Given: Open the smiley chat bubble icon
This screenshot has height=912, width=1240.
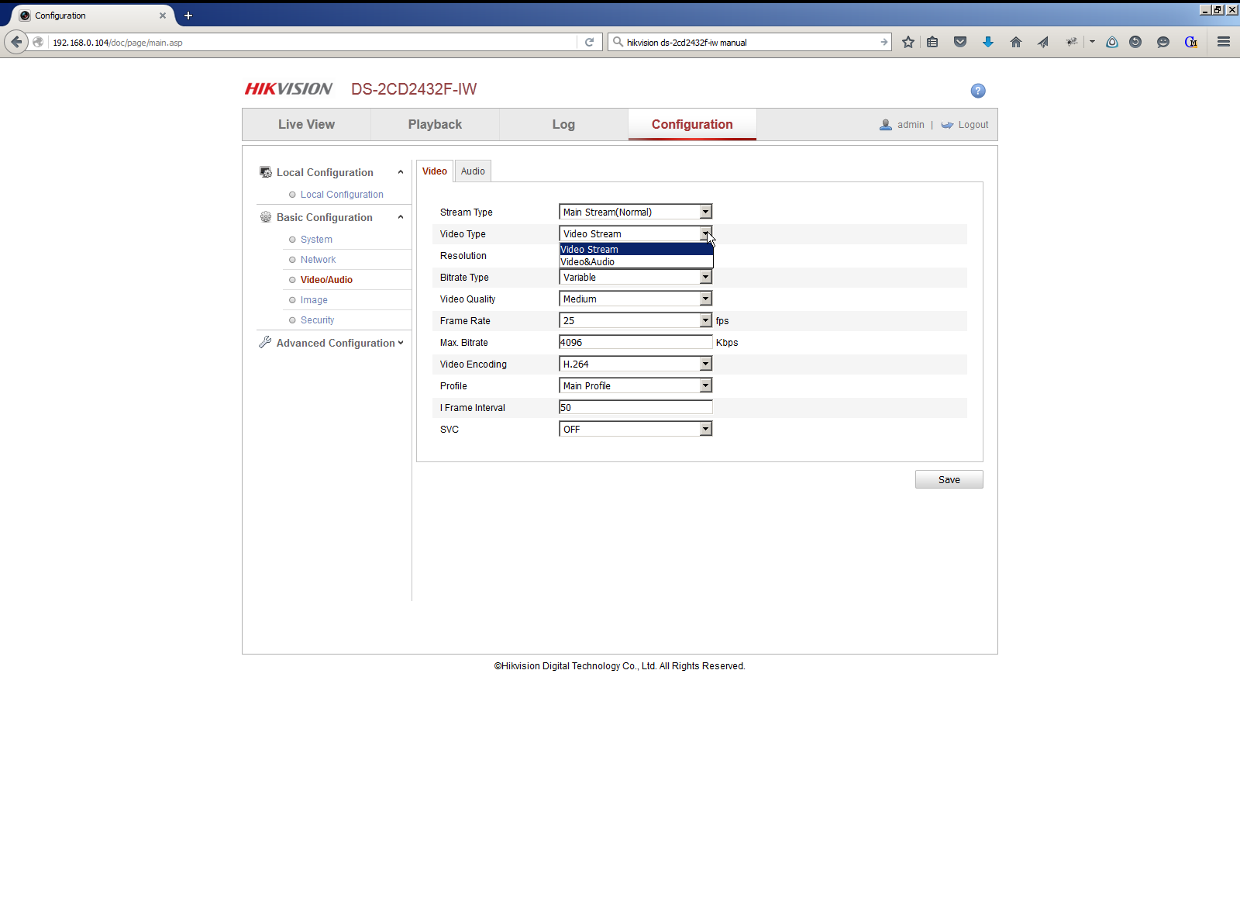Looking at the screenshot, I should 1163,42.
